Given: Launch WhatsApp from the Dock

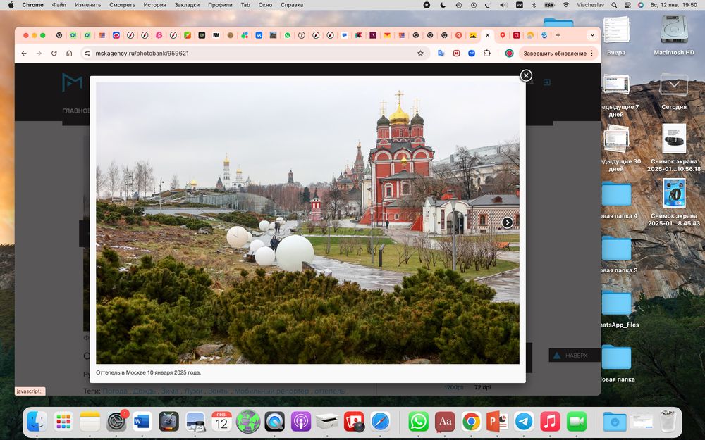Looking at the screenshot, I should tap(418, 421).
